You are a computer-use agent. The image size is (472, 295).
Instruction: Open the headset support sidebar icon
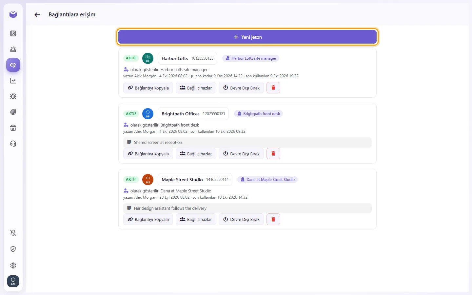13,144
